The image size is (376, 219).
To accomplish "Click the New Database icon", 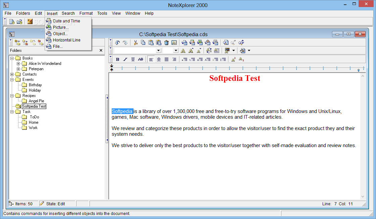I will pyautogui.click(x=12, y=21).
